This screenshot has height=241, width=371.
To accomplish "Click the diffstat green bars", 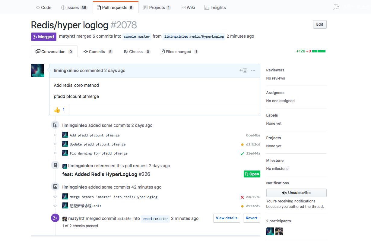I will pos(319,51).
